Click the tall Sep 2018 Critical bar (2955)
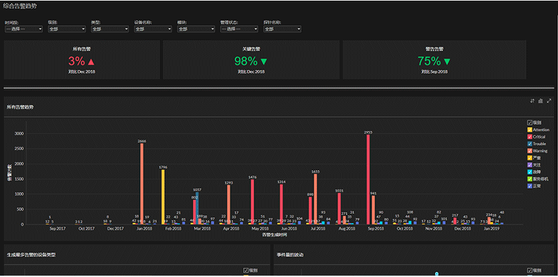 pyautogui.click(x=368, y=179)
